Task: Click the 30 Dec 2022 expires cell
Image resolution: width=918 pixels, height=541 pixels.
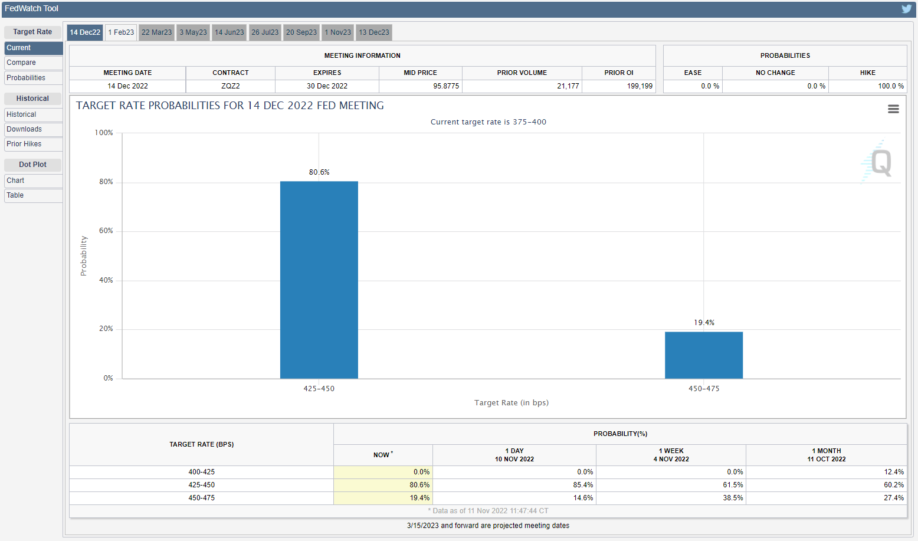Action: (327, 86)
